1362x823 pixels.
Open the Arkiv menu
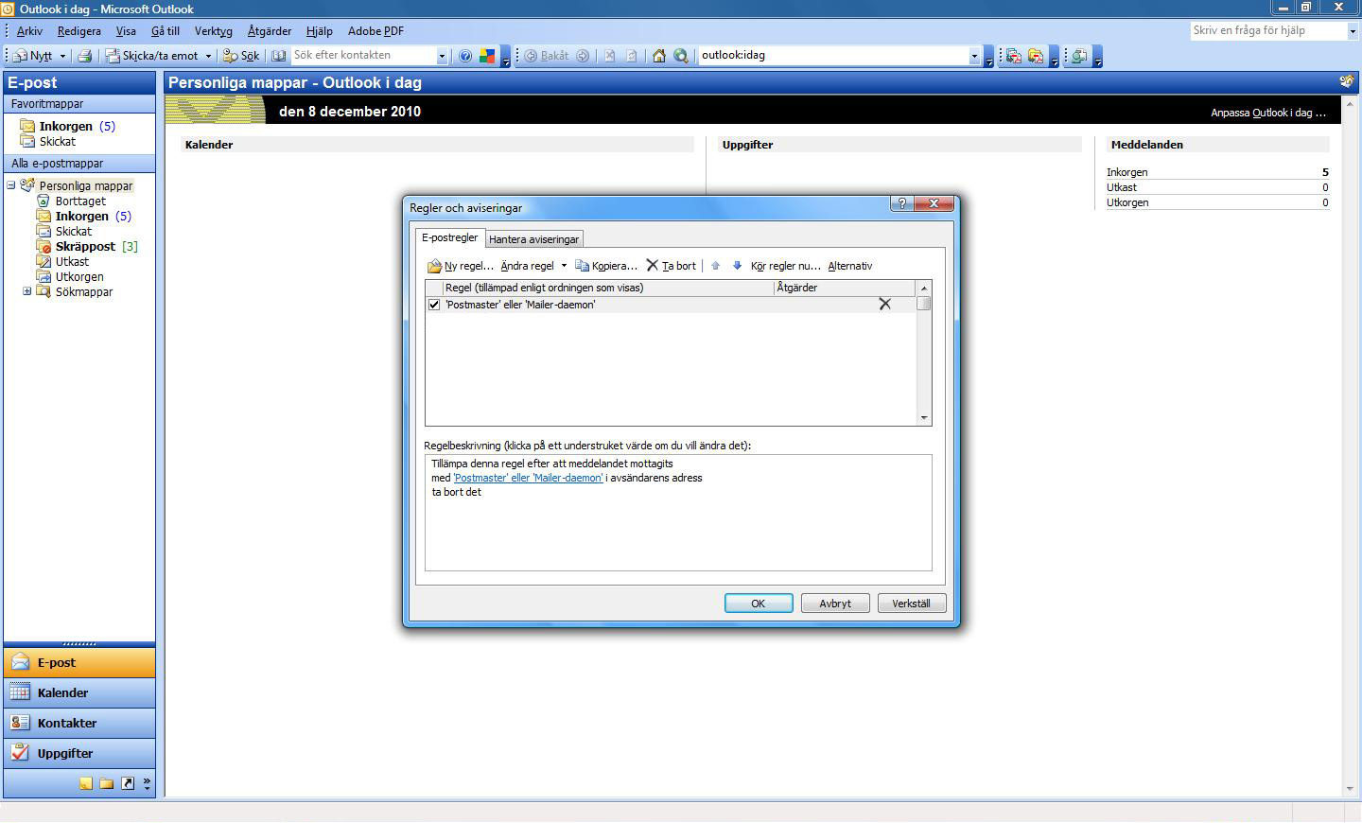click(29, 31)
